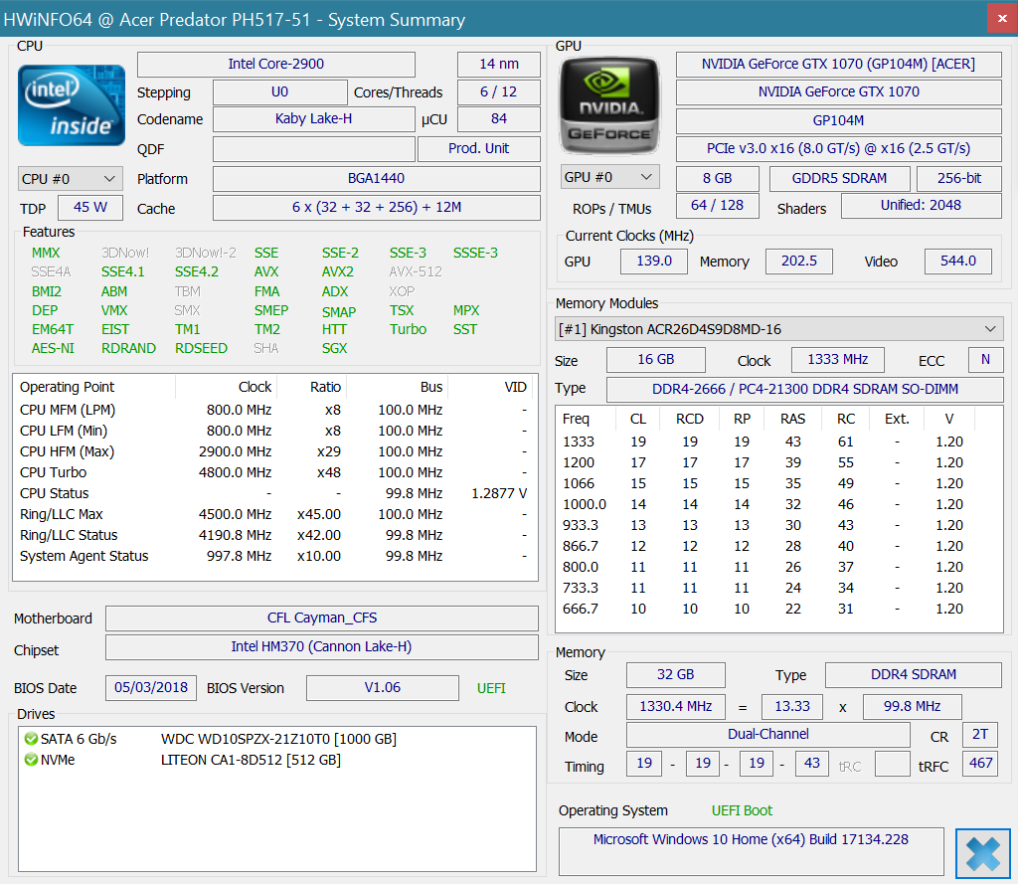
Task: Select the WDC WD10SPZX drive entry
Action: click(x=278, y=739)
